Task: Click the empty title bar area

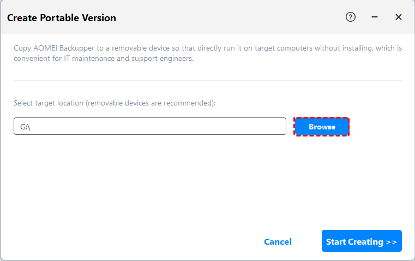Action: (229, 17)
